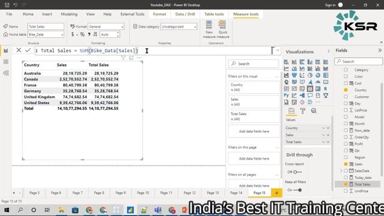Screen dimensions: 384x216
Task: Switch to Model view in left sidebar
Action: coord(6,73)
